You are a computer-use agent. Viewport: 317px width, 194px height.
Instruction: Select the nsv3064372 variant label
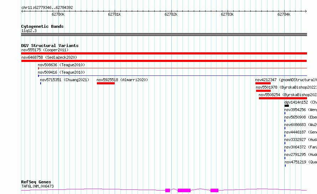pos(301,147)
